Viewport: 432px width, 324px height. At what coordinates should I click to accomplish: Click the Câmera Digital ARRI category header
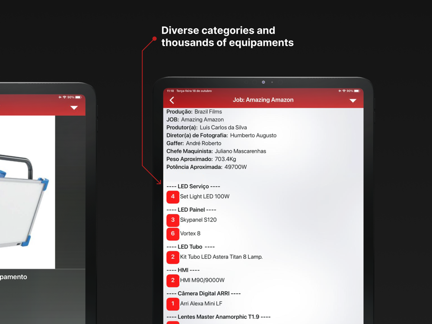pos(203,294)
